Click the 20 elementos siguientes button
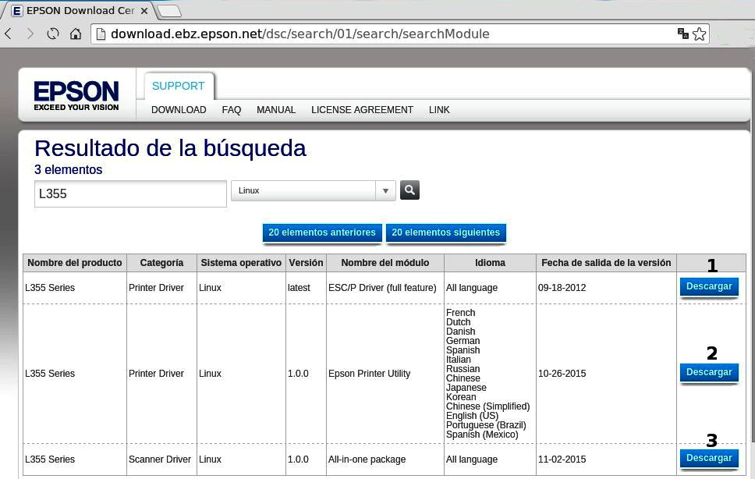This screenshot has width=755, height=479. pyautogui.click(x=446, y=232)
